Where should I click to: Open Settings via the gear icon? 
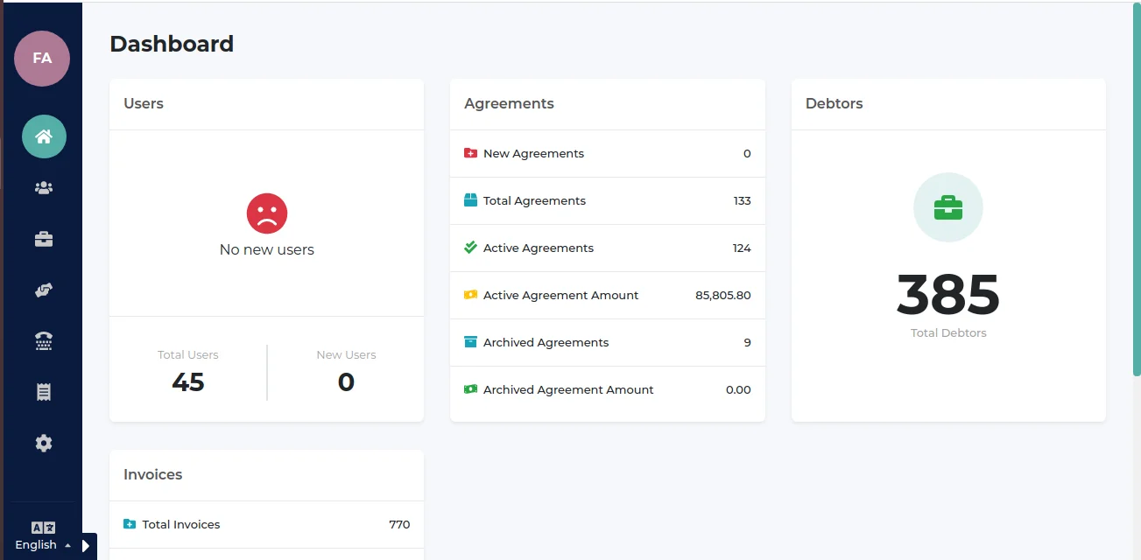coord(42,443)
